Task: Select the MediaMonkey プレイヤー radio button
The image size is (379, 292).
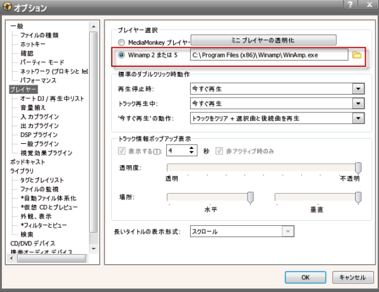Action: click(121, 40)
